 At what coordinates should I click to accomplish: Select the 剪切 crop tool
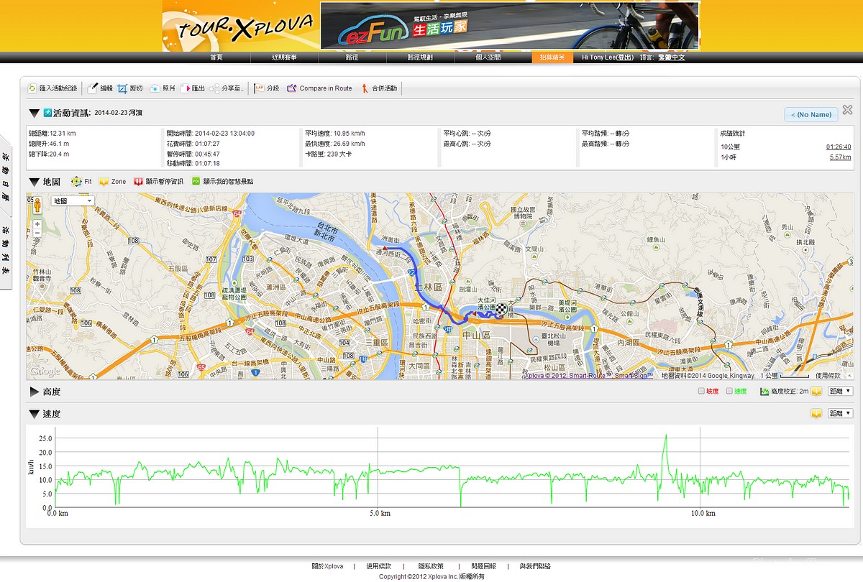coord(122,88)
